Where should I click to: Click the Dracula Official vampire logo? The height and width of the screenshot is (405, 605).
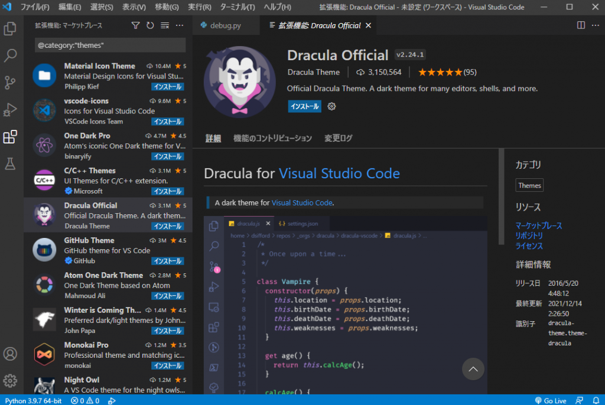point(240,82)
